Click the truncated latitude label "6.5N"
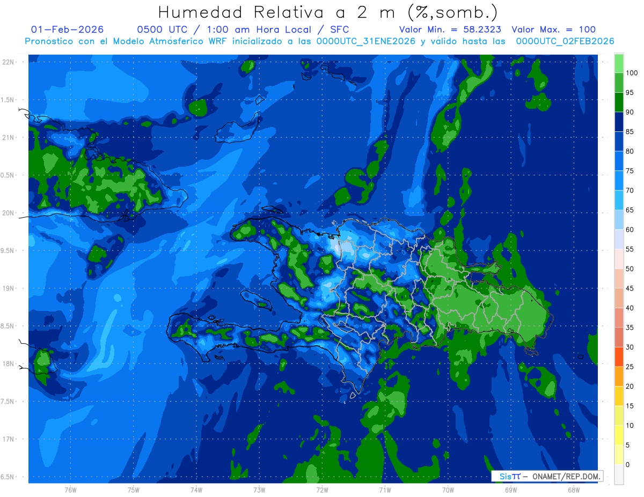The width and height of the screenshot is (644, 497). click(x=8, y=477)
